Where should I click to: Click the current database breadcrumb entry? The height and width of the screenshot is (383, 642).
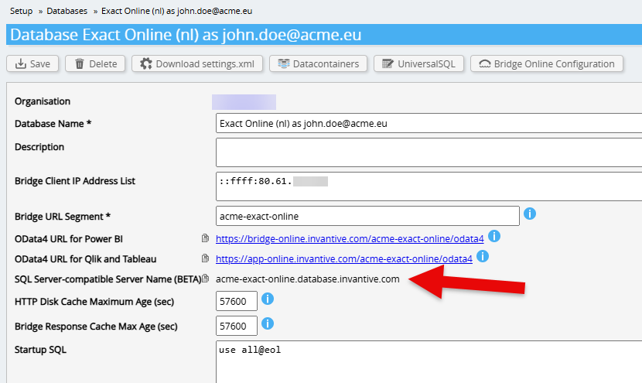[176, 11]
